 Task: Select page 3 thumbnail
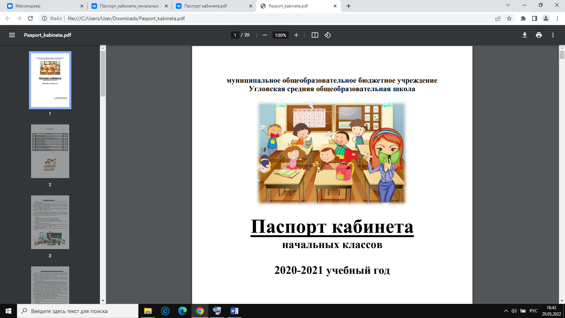pyautogui.click(x=50, y=222)
